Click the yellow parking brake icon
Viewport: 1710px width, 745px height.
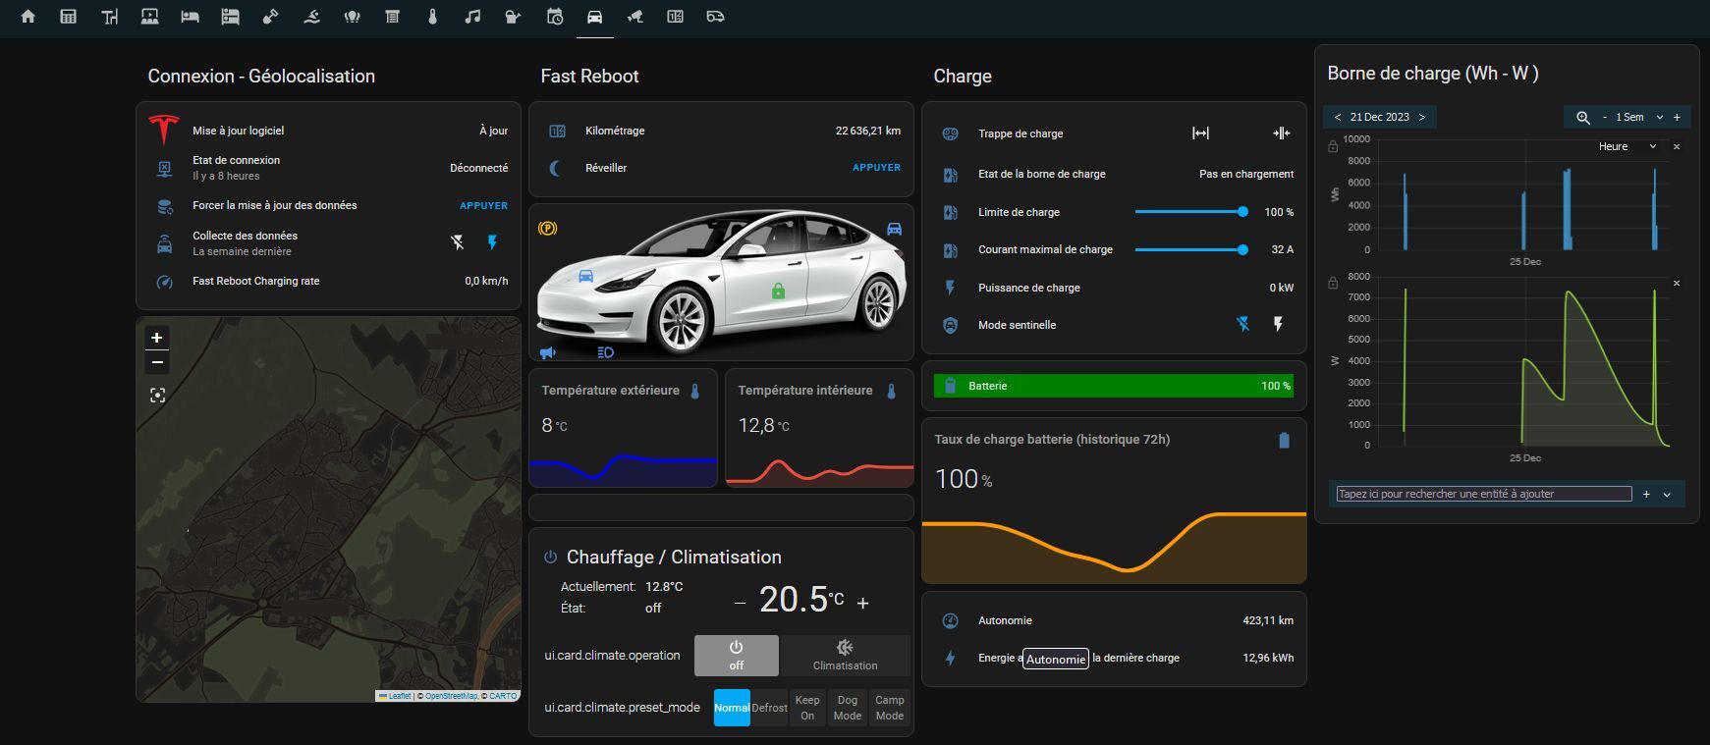pos(548,229)
